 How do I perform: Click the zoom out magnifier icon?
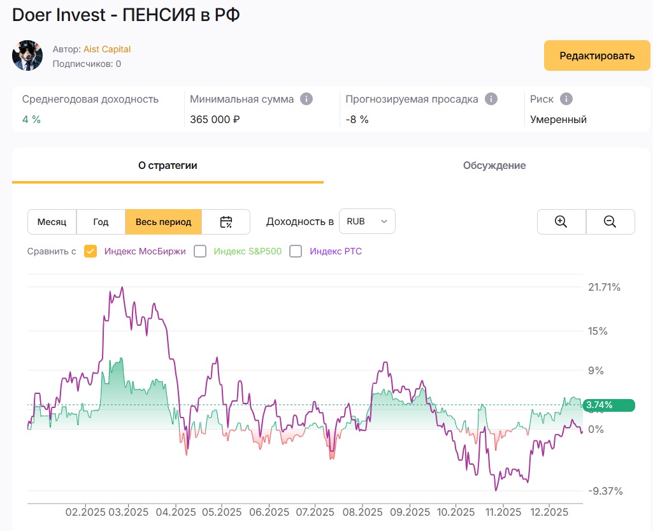(610, 222)
